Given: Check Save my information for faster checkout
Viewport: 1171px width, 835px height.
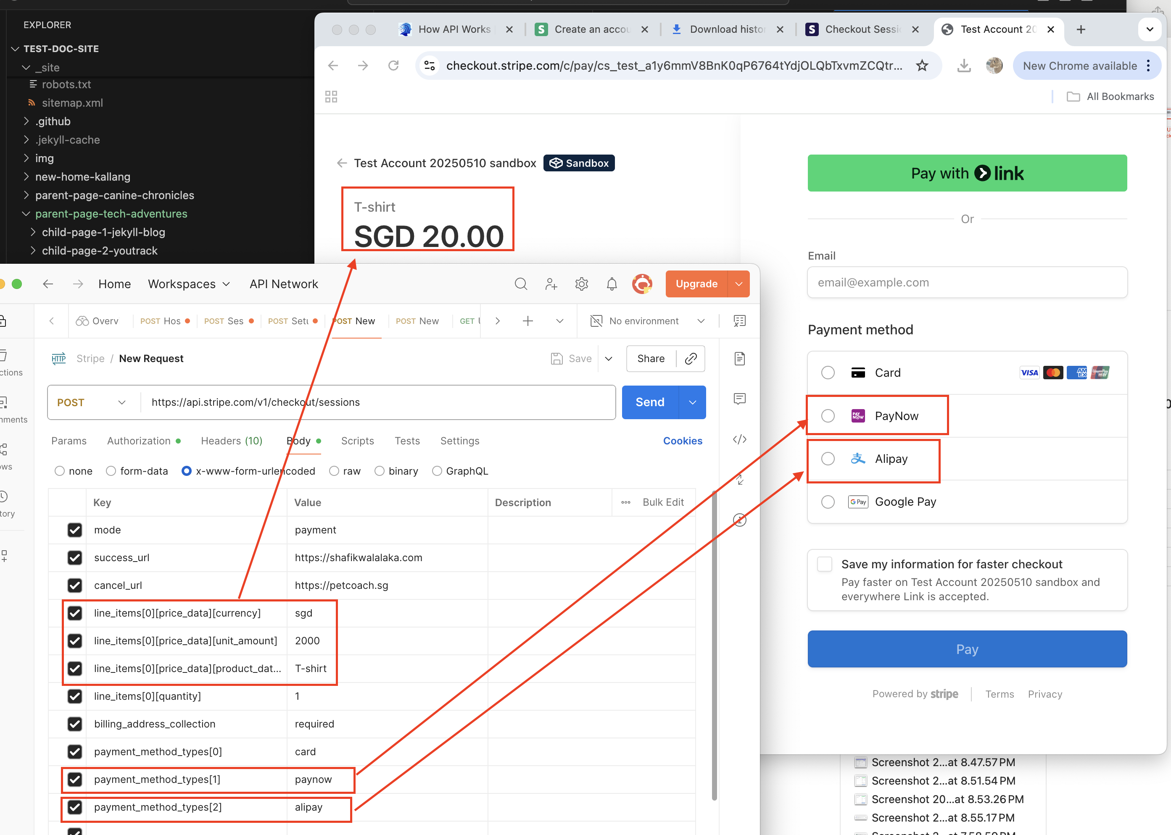Looking at the screenshot, I should click(x=825, y=564).
